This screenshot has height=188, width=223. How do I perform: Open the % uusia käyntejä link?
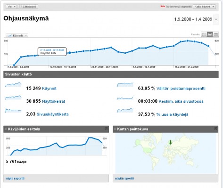(173, 114)
